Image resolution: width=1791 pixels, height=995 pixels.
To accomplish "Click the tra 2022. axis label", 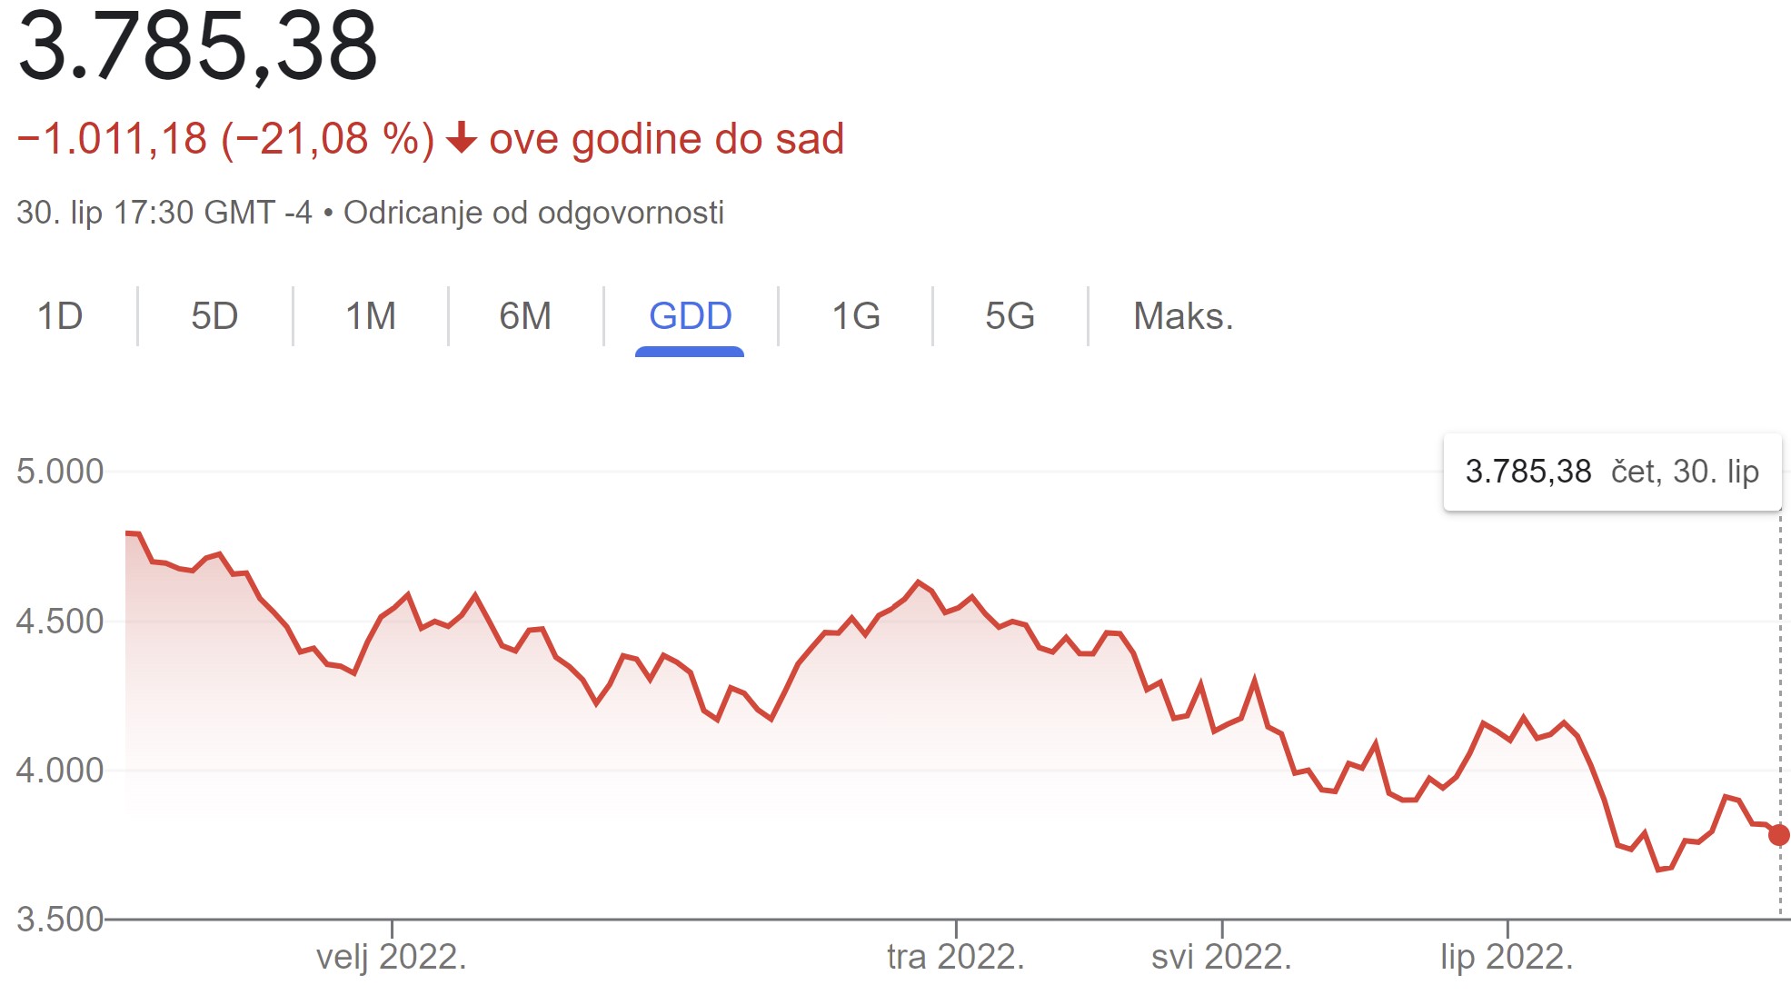I will [x=955, y=957].
